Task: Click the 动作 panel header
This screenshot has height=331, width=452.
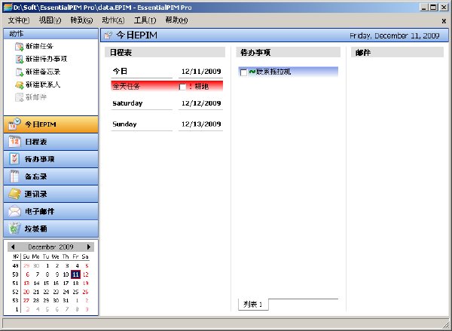Action: (50, 34)
